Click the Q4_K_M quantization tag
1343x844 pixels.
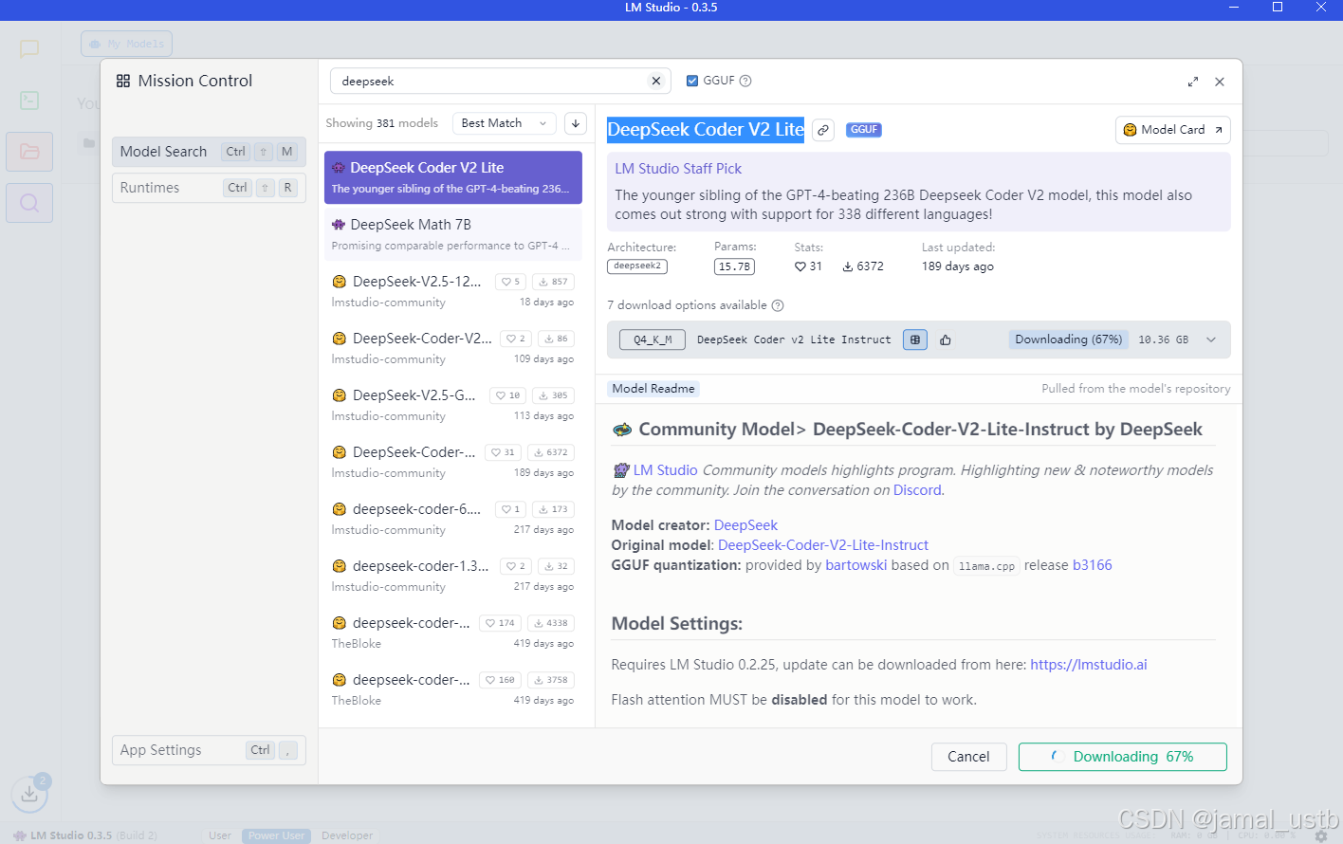click(x=653, y=339)
